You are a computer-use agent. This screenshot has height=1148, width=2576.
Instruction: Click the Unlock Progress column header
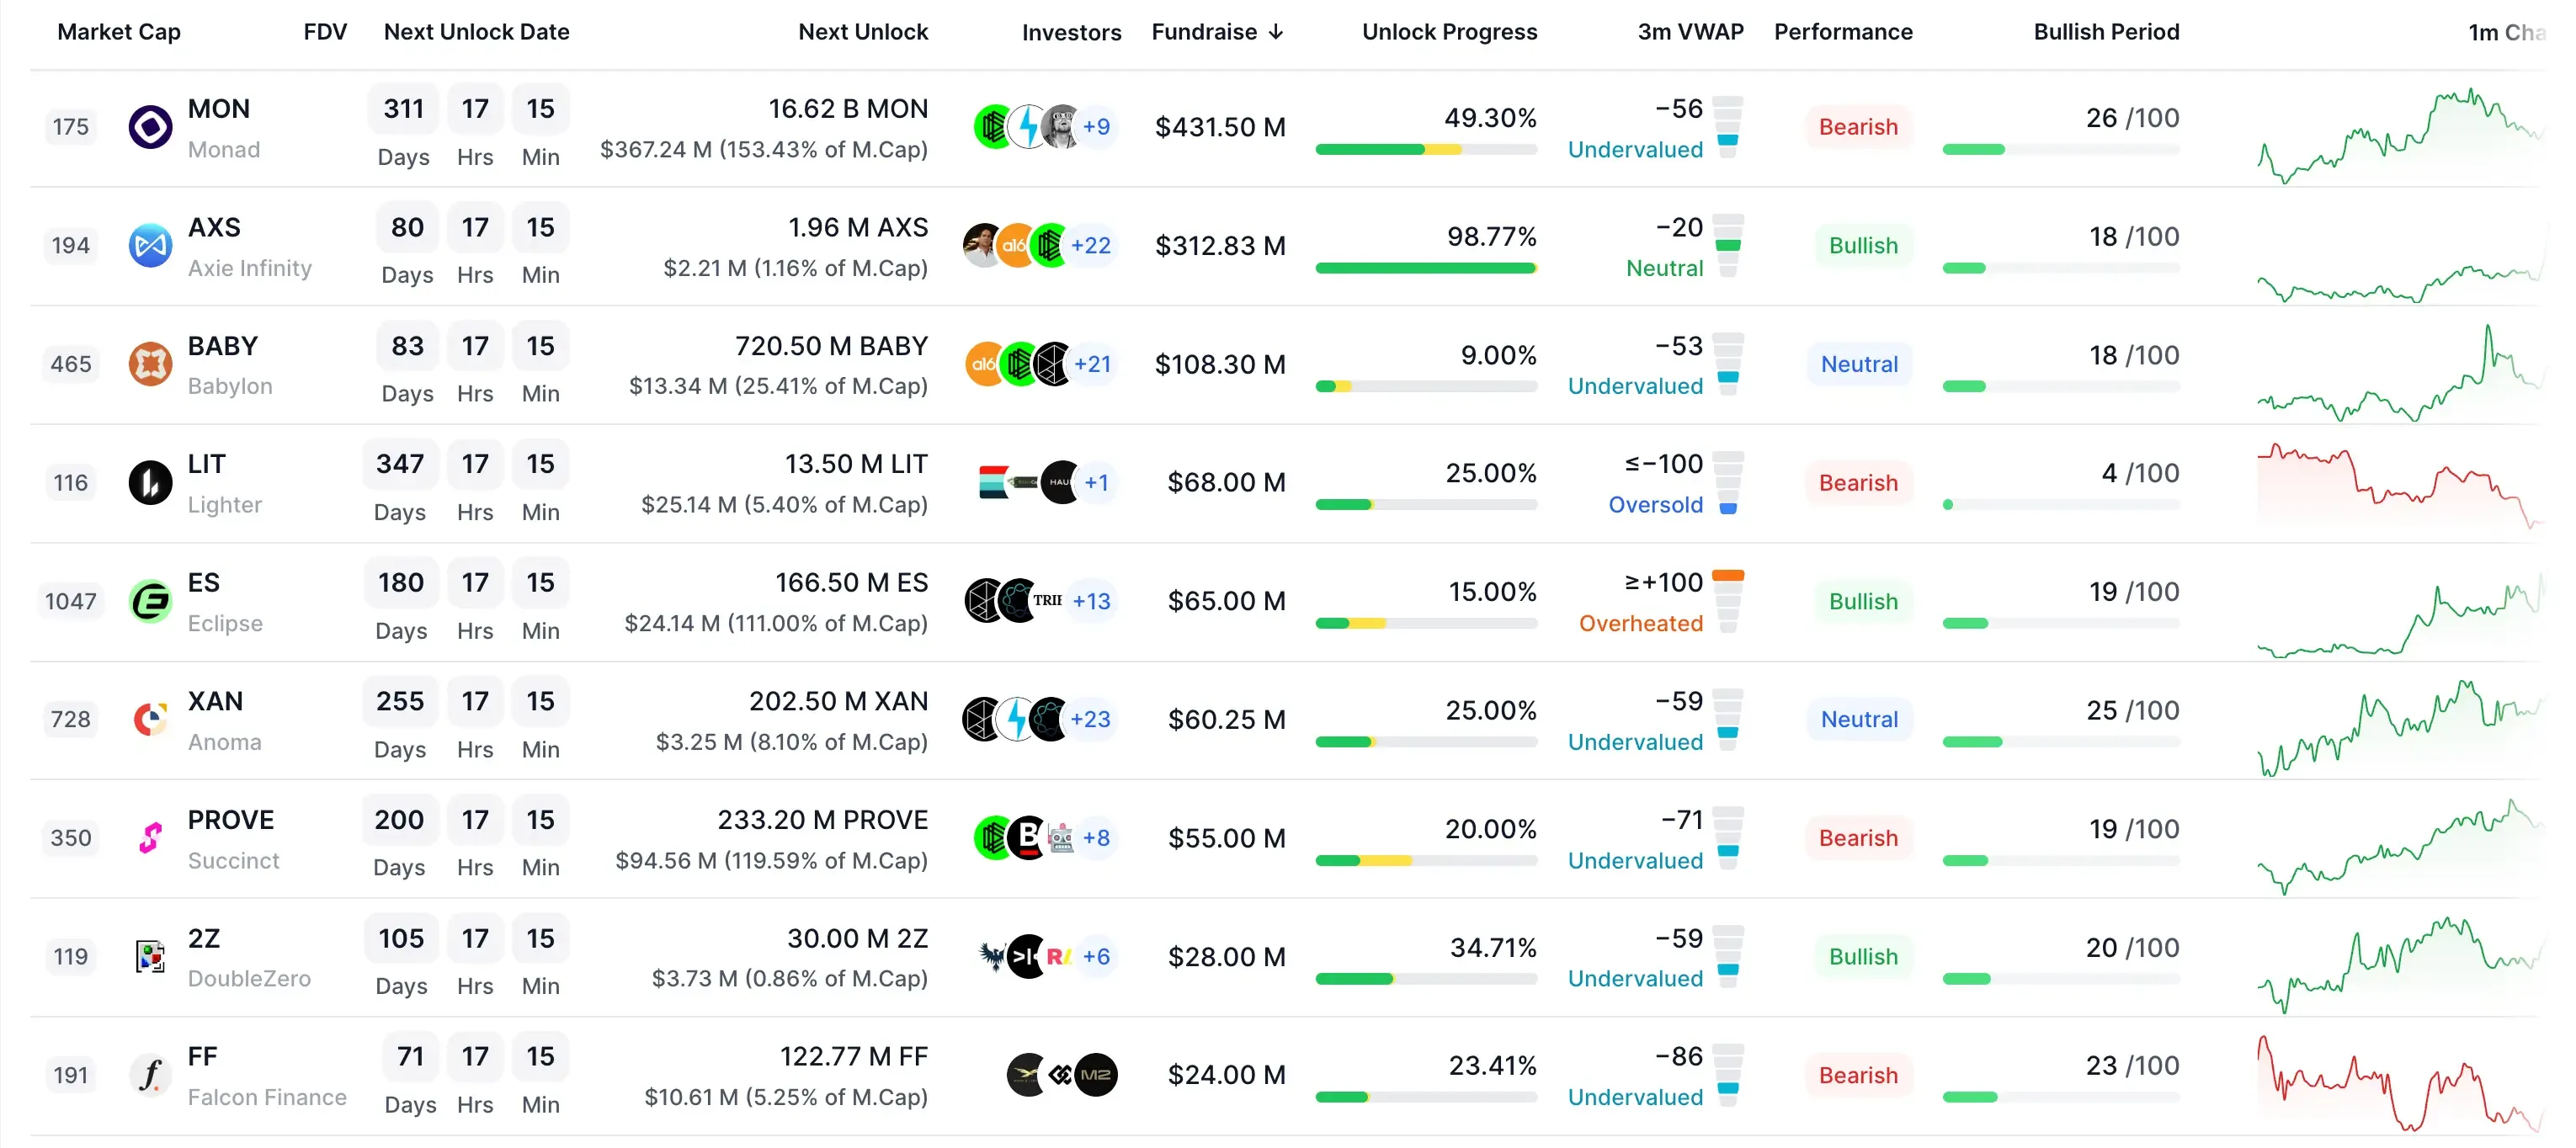click(1448, 32)
